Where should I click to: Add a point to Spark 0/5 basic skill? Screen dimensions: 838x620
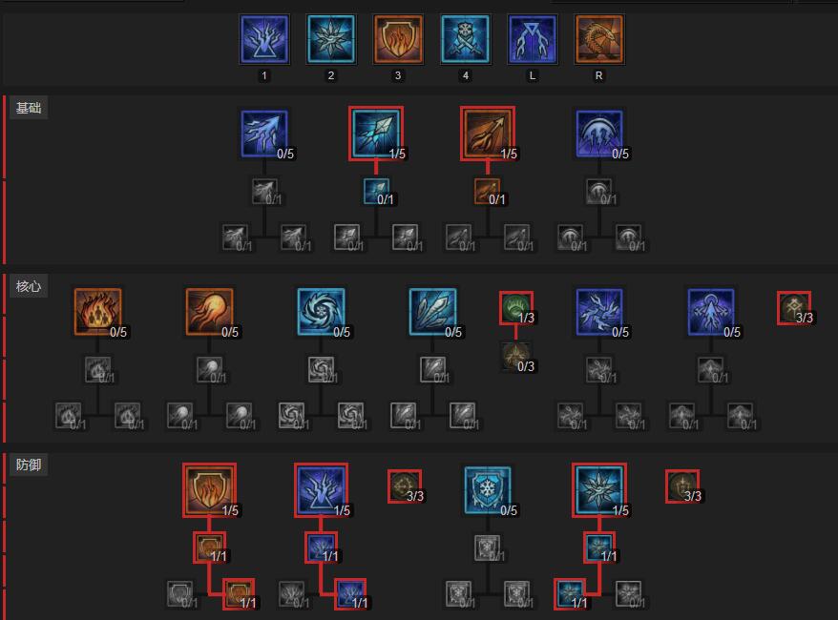tap(264, 134)
